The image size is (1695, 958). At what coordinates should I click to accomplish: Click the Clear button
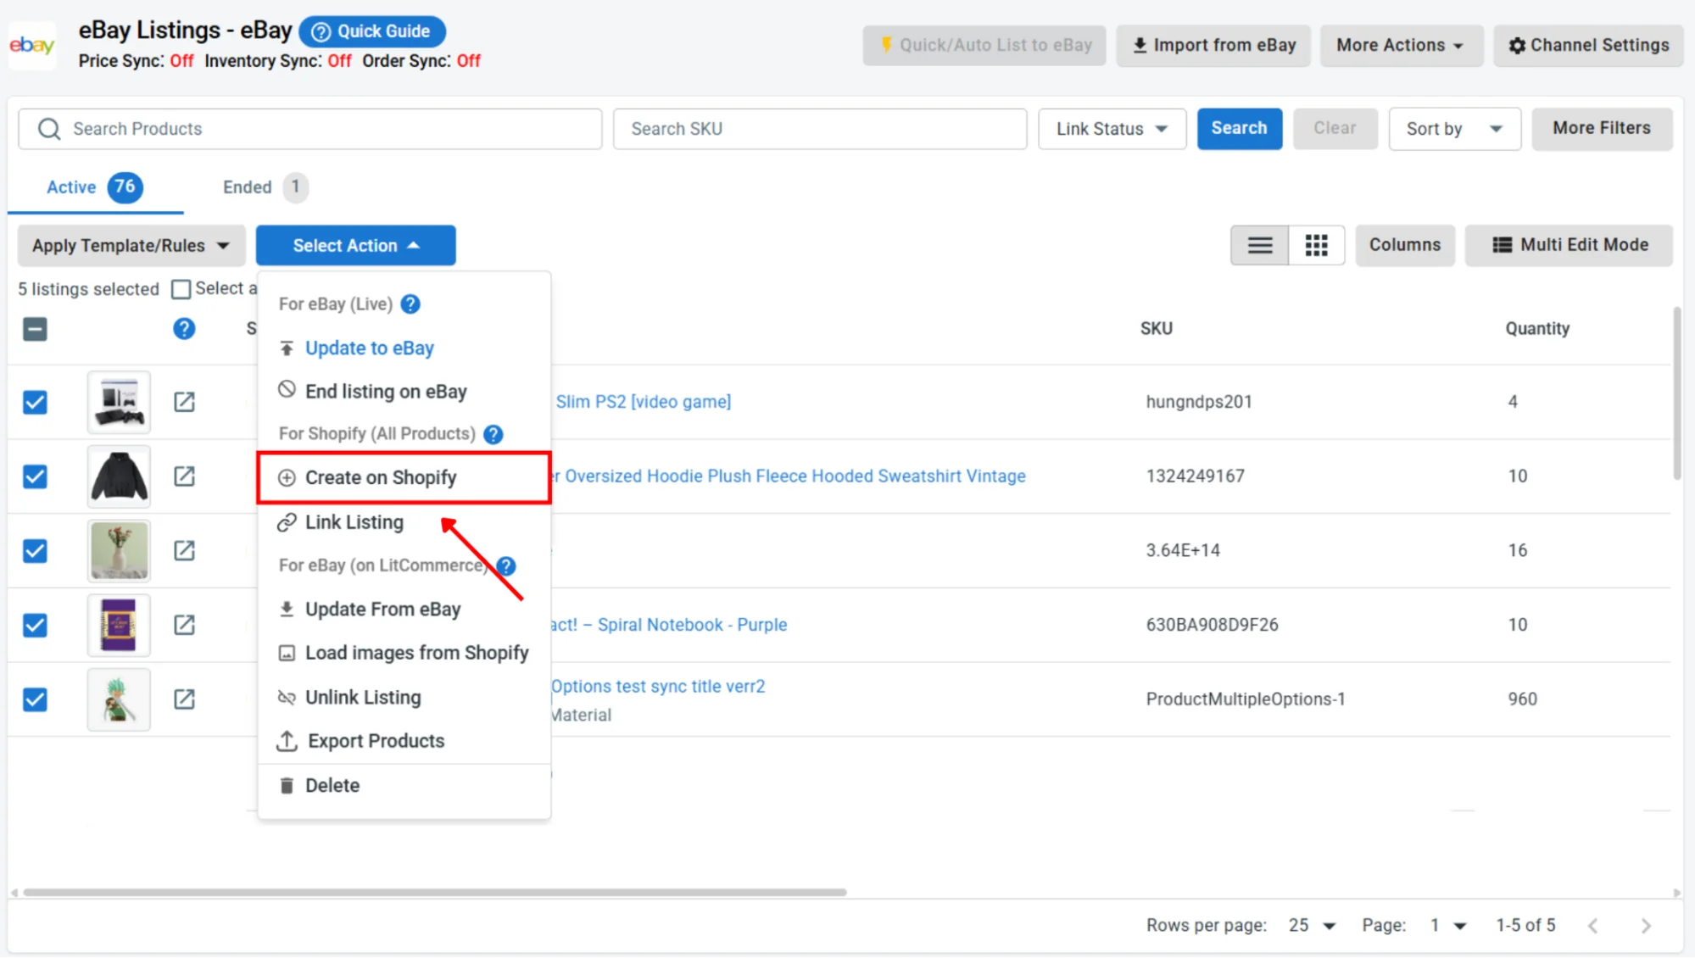(1335, 128)
